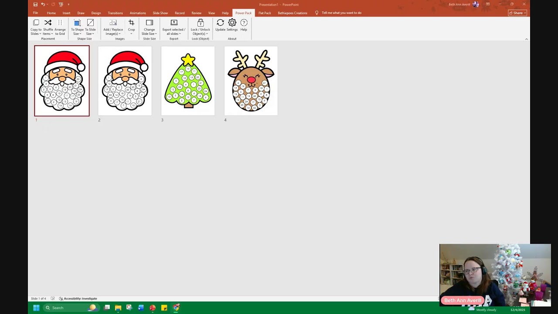Open the Change Slide Size menu
Viewport: 558px width, 314px height.
coord(149,27)
